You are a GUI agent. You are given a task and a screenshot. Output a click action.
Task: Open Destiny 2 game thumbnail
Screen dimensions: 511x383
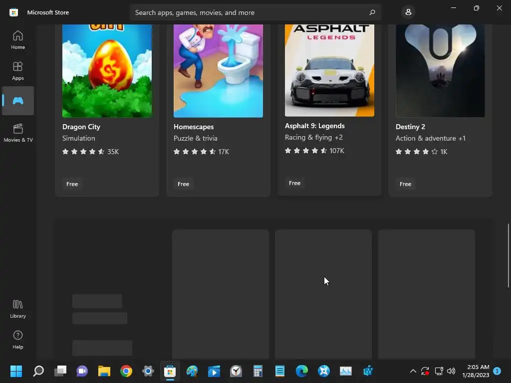point(440,71)
